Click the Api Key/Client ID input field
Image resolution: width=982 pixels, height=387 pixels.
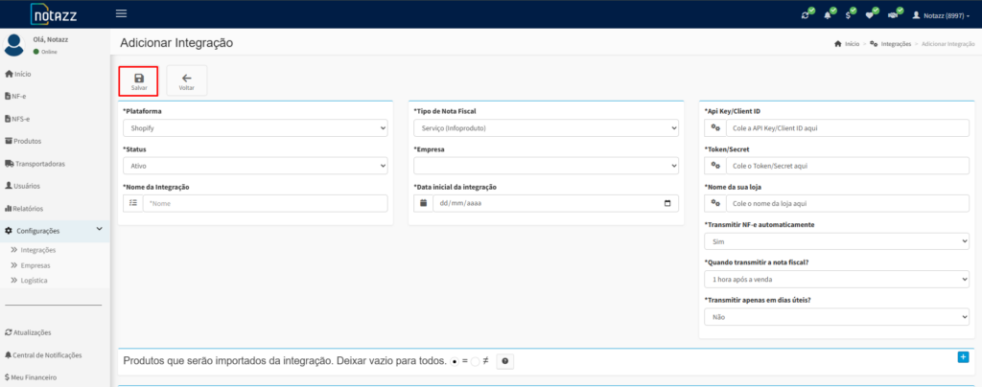pos(848,127)
